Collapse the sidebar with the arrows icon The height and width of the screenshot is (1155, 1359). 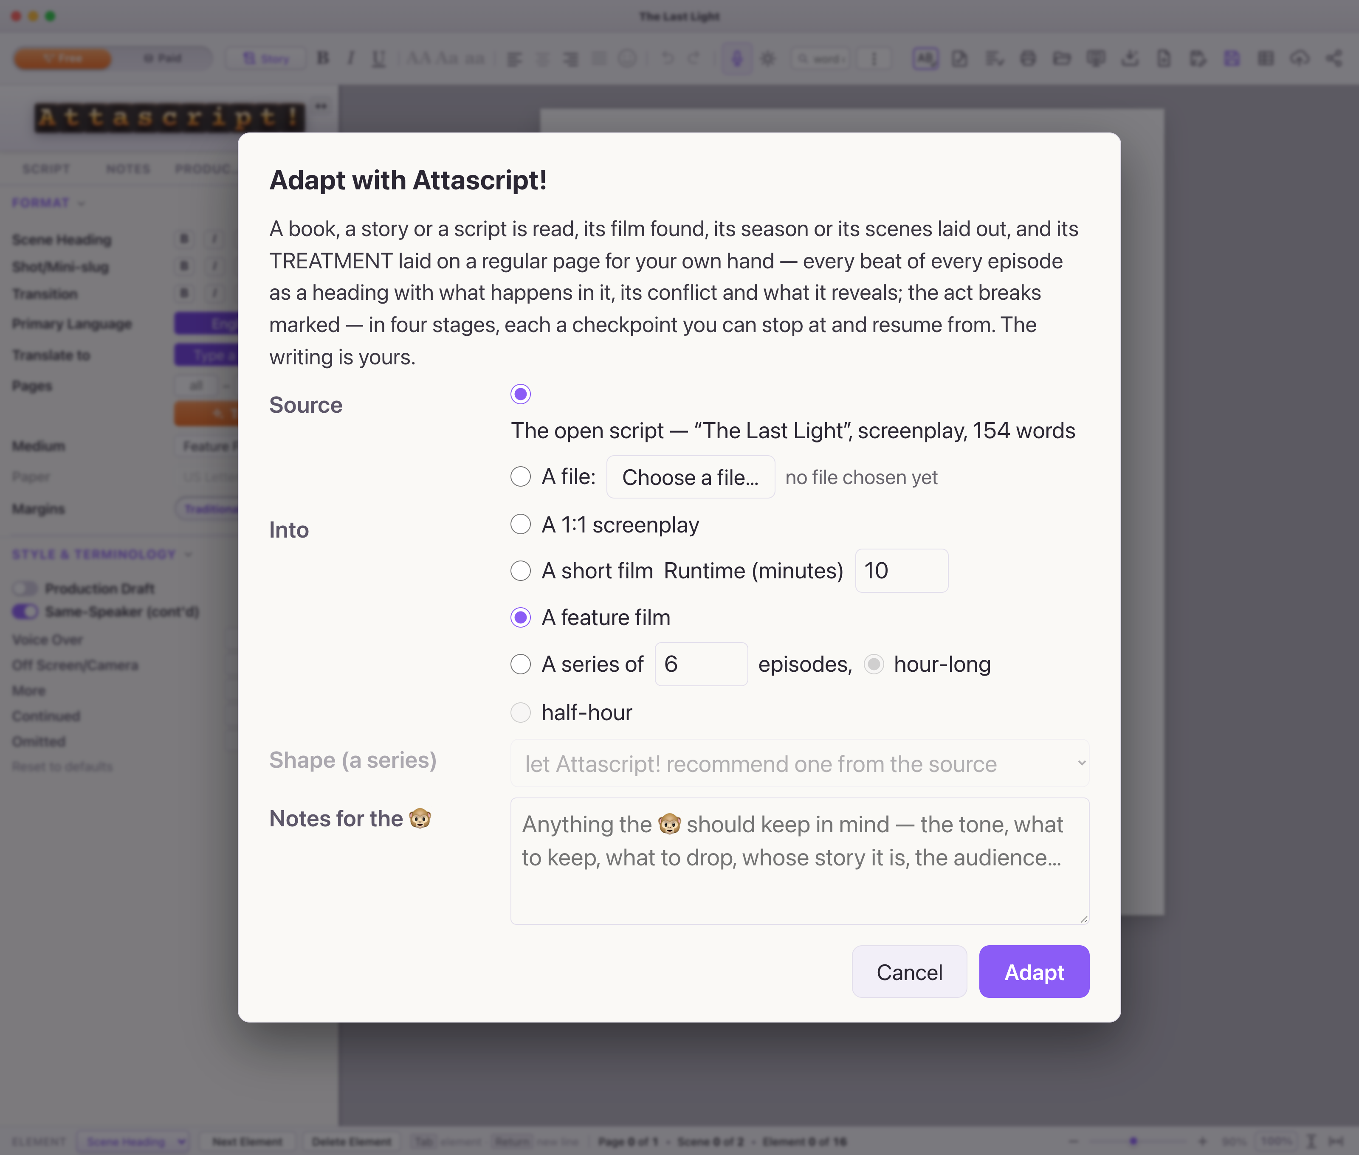coord(321,106)
